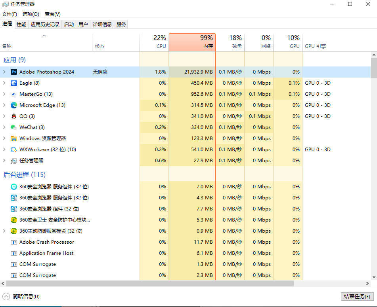Expand the Windows 资源管理器 row
This screenshot has width=377, height=307.
(x=4, y=138)
